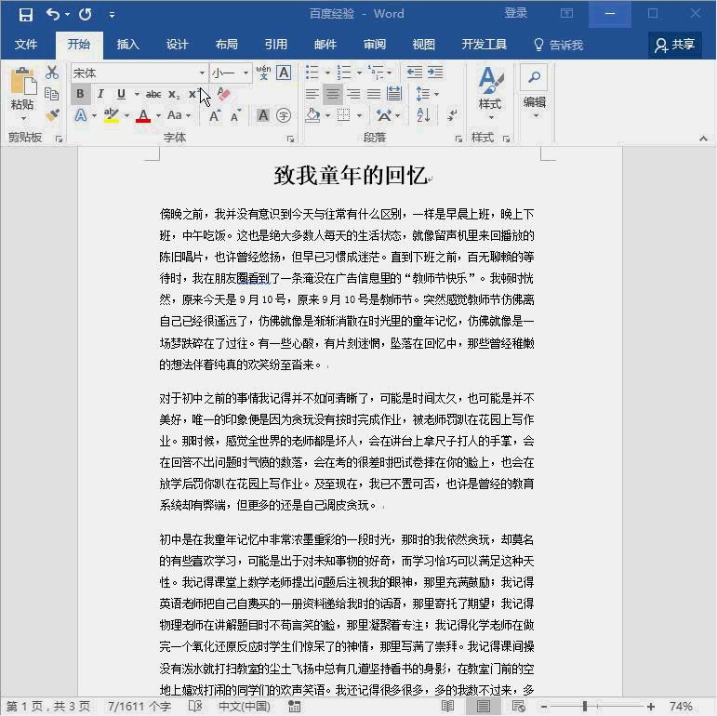Switch to the 布局 tab

click(x=226, y=45)
